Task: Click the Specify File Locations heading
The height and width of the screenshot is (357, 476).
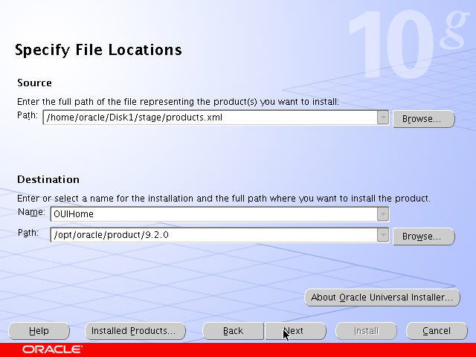Action: point(98,50)
